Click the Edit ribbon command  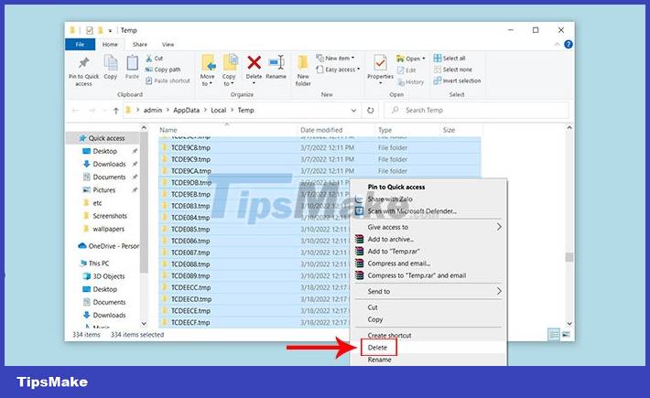(x=406, y=70)
